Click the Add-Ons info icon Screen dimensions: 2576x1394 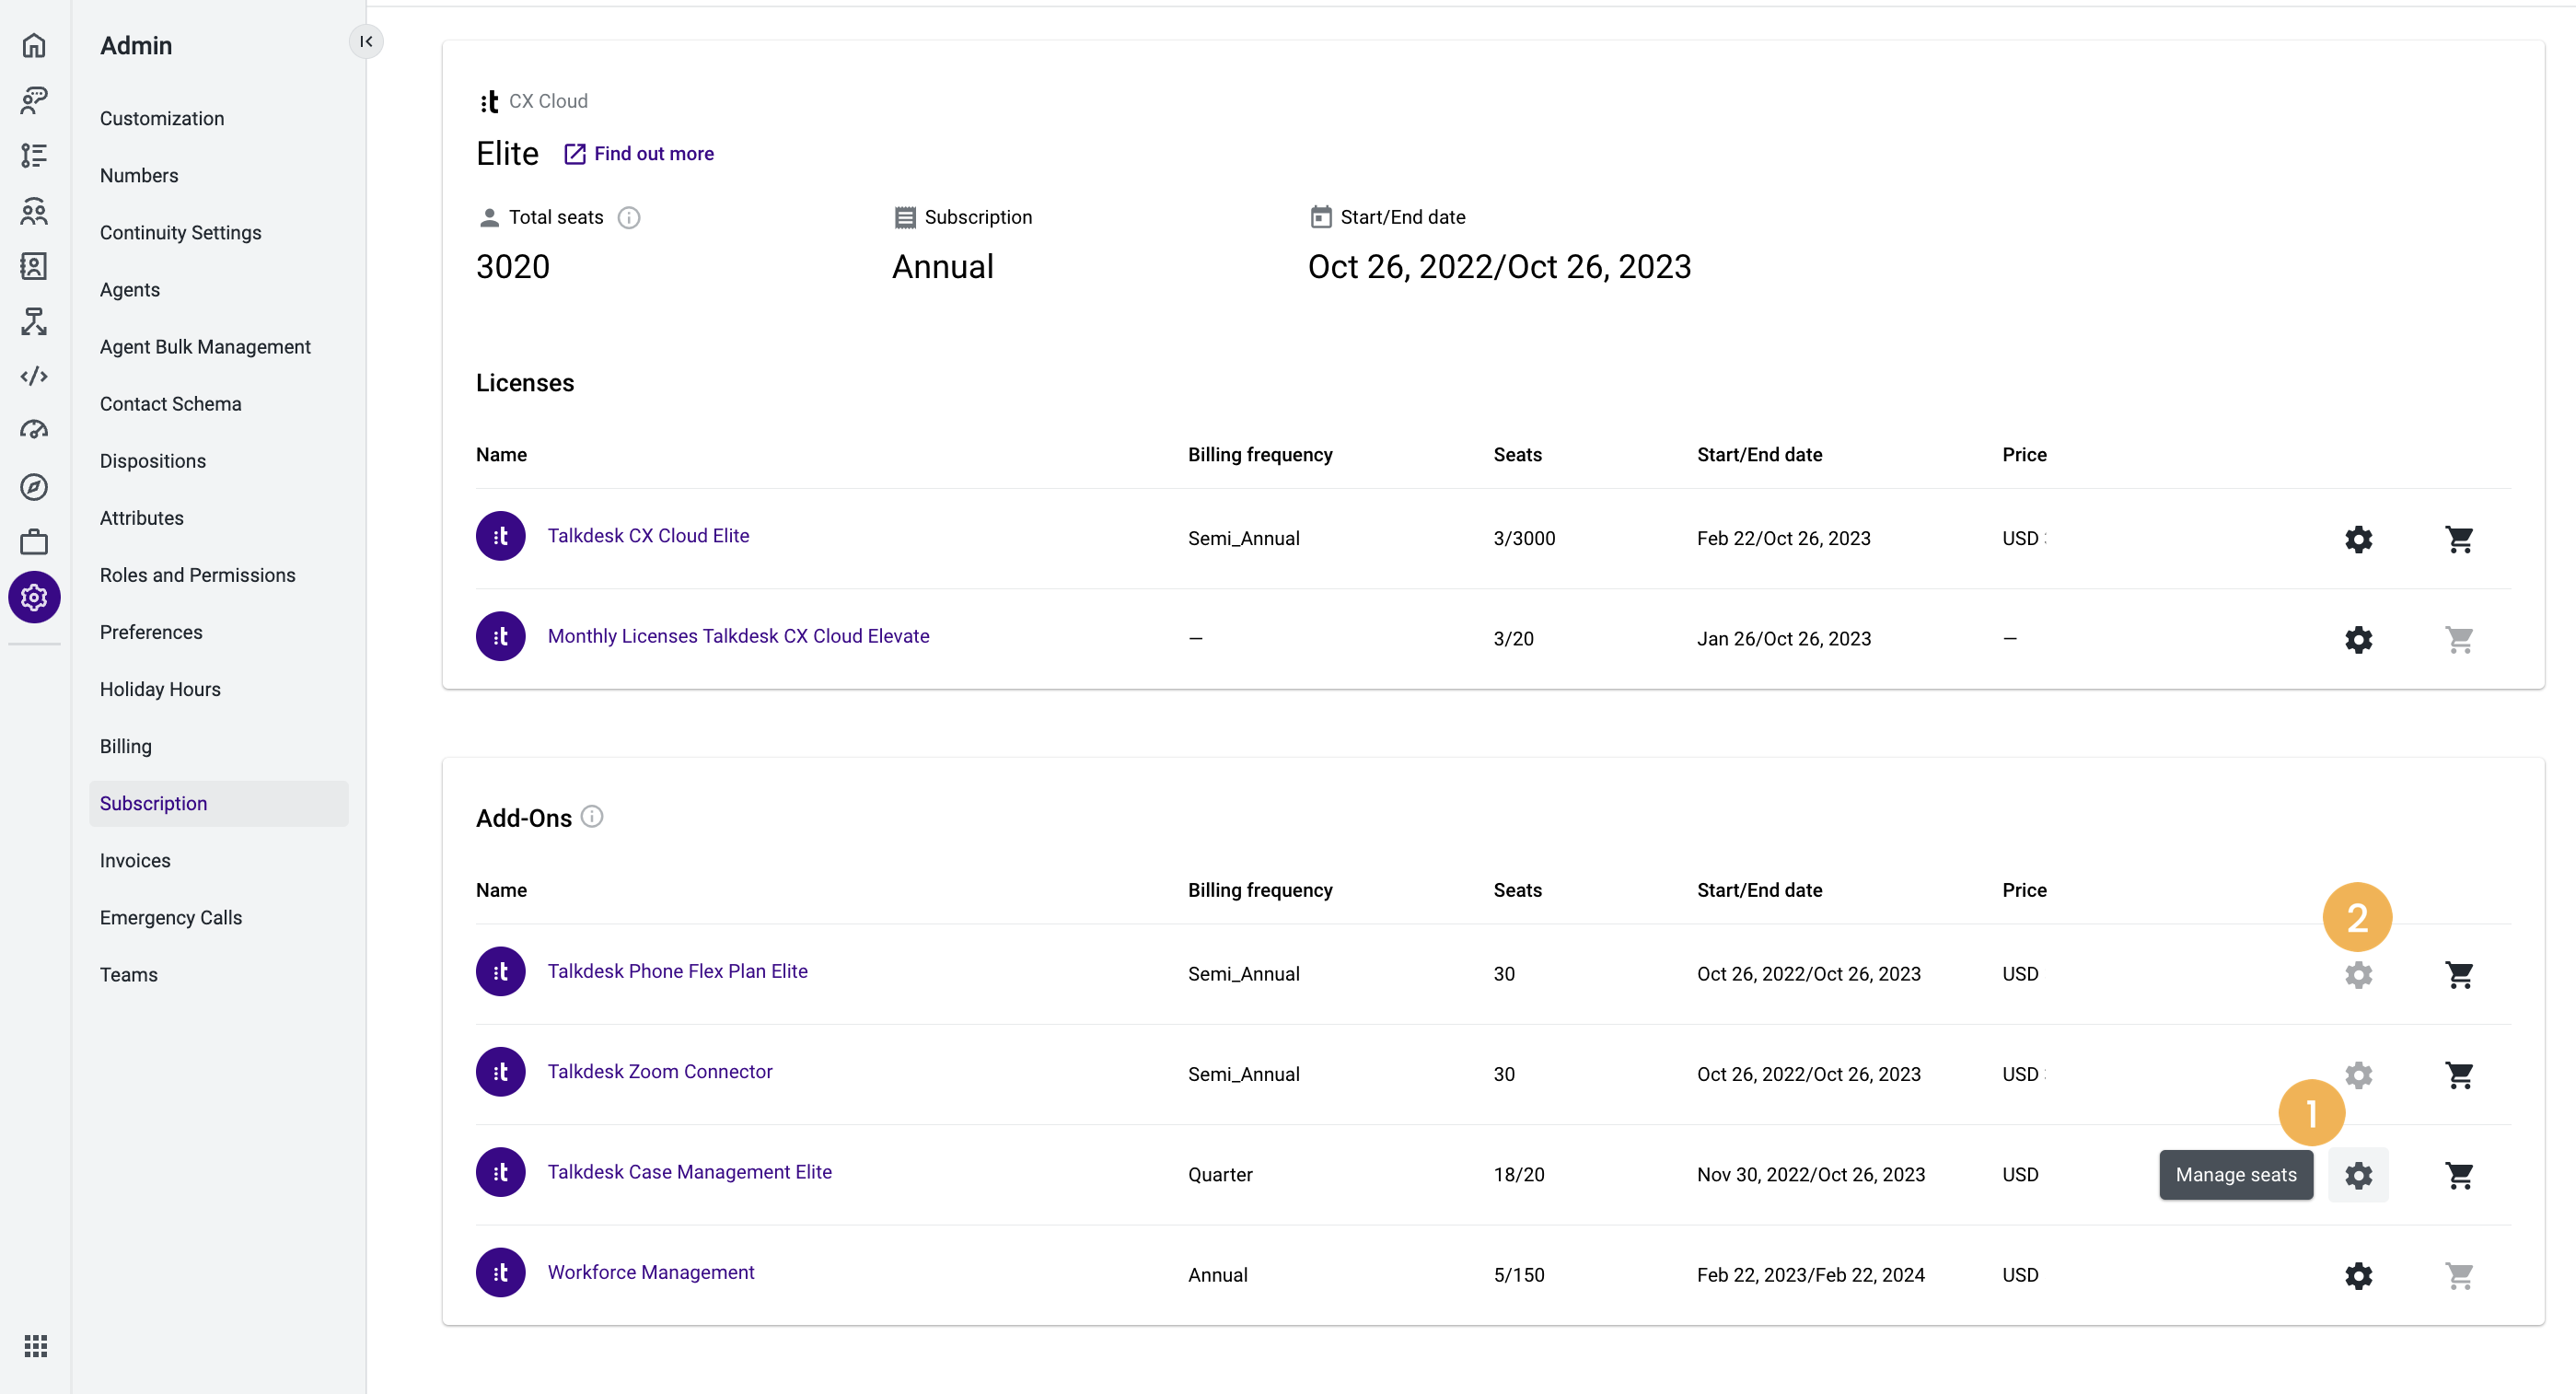coord(592,817)
